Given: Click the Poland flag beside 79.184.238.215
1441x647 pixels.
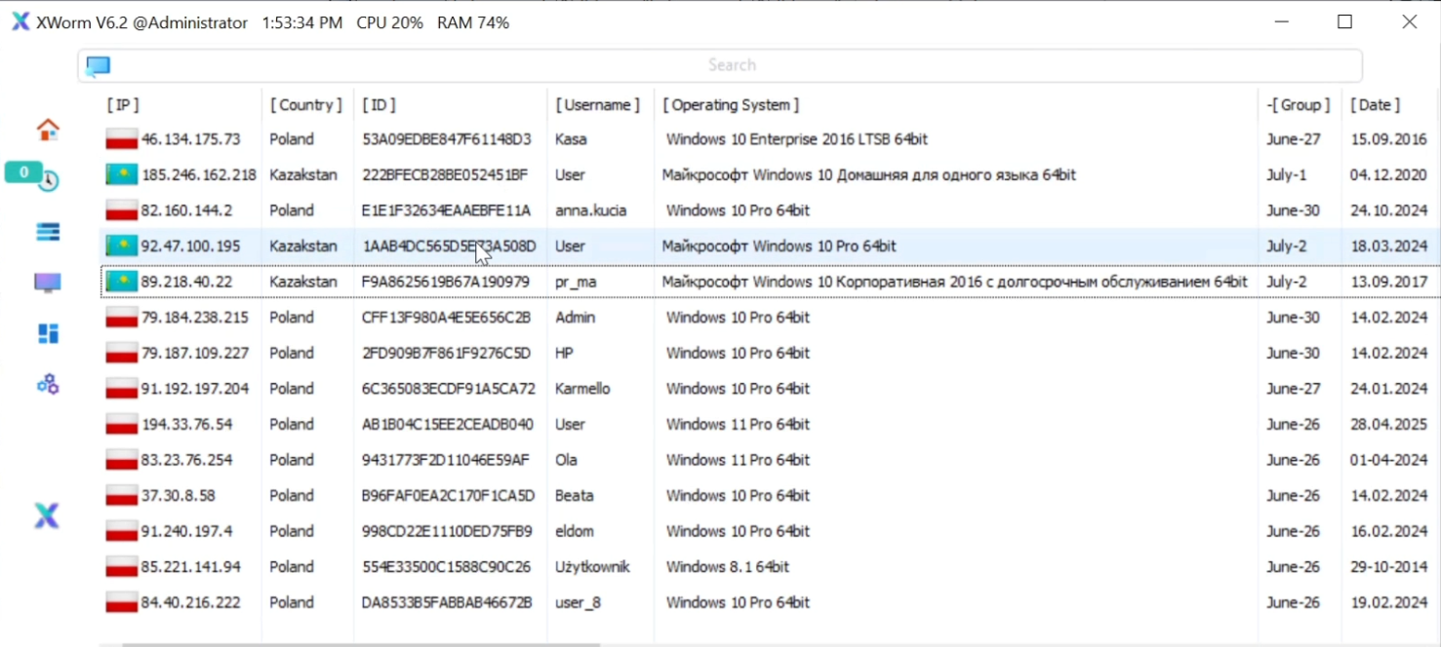Looking at the screenshot, I should tap(122, 318).
